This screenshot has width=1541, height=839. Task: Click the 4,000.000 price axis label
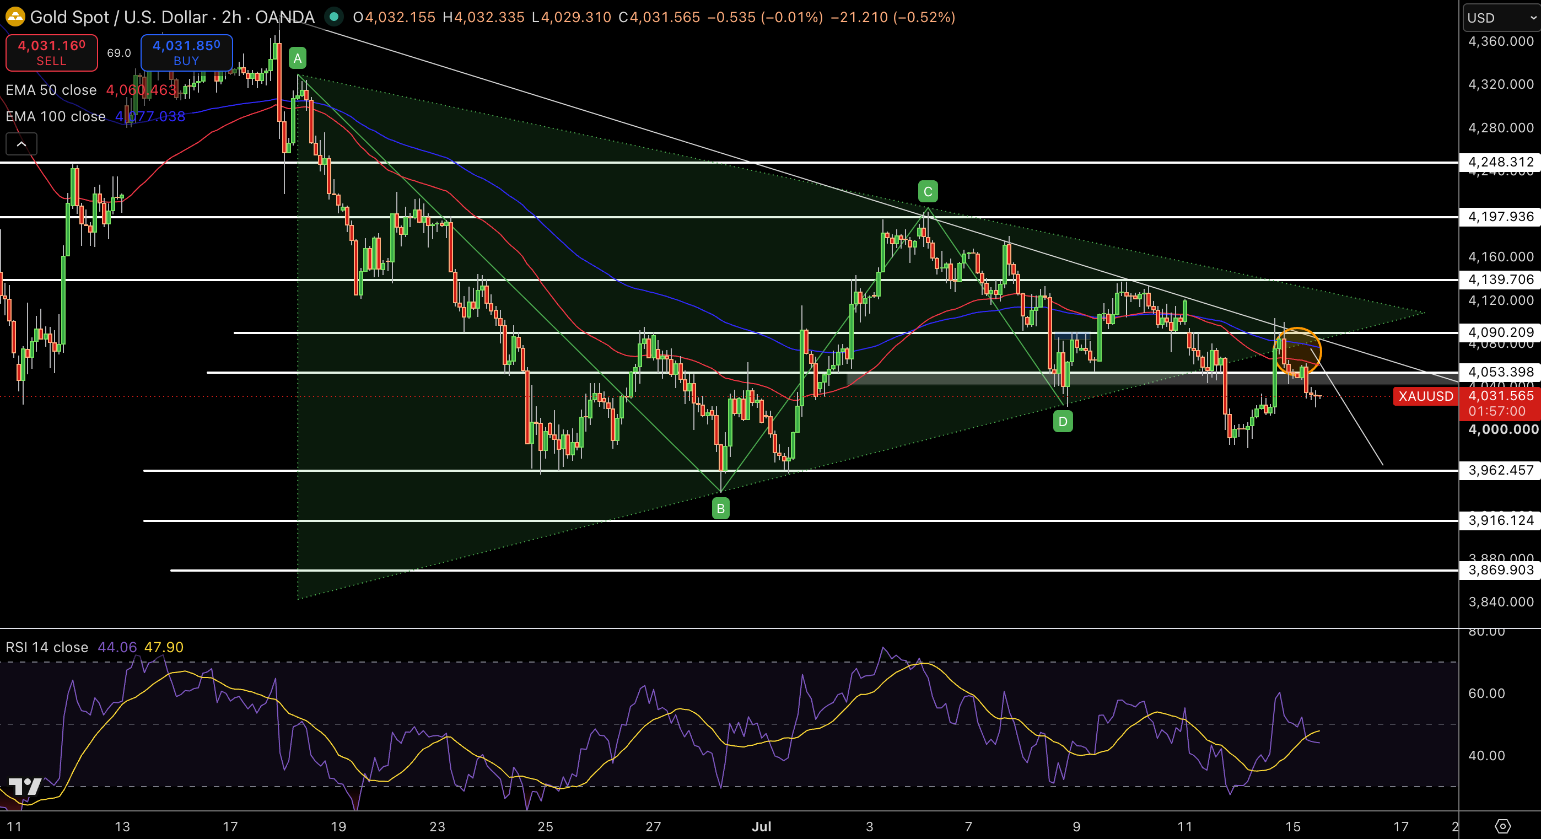tap(1504, 429)
